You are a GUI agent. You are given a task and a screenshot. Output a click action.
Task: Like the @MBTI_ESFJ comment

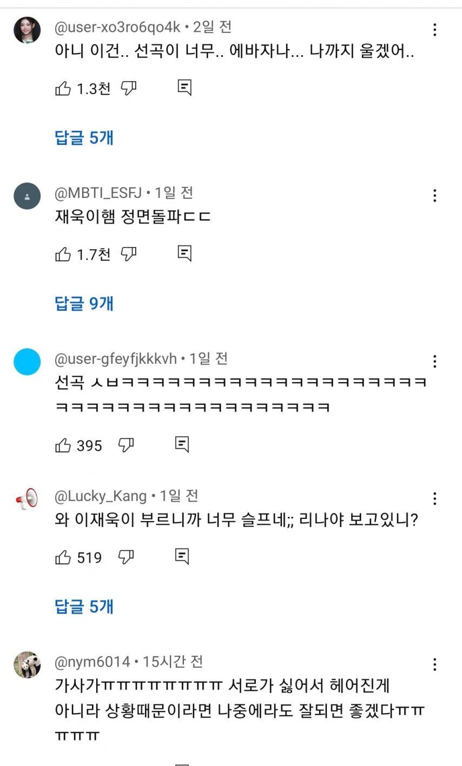63,254
